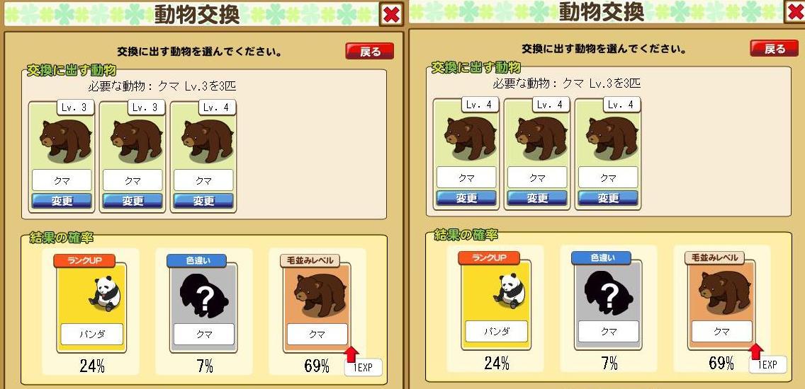Click 変更 under second bear in left panel
The image size is (805, 389).
(133, 200)
